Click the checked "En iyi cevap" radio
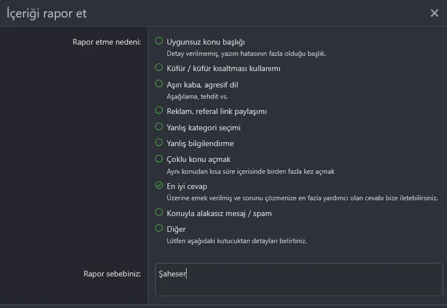This screenshot has height=308, width=447. coord(159,186)
